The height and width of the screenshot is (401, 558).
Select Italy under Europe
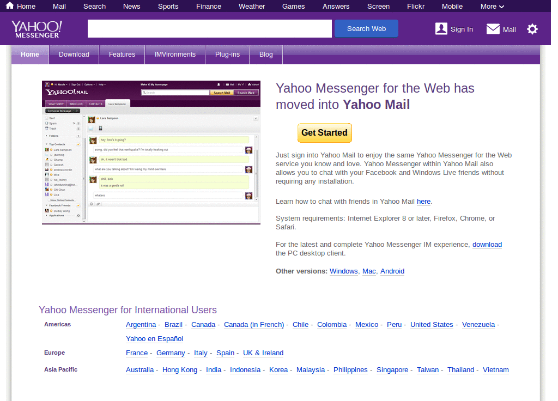coord(201,353)
